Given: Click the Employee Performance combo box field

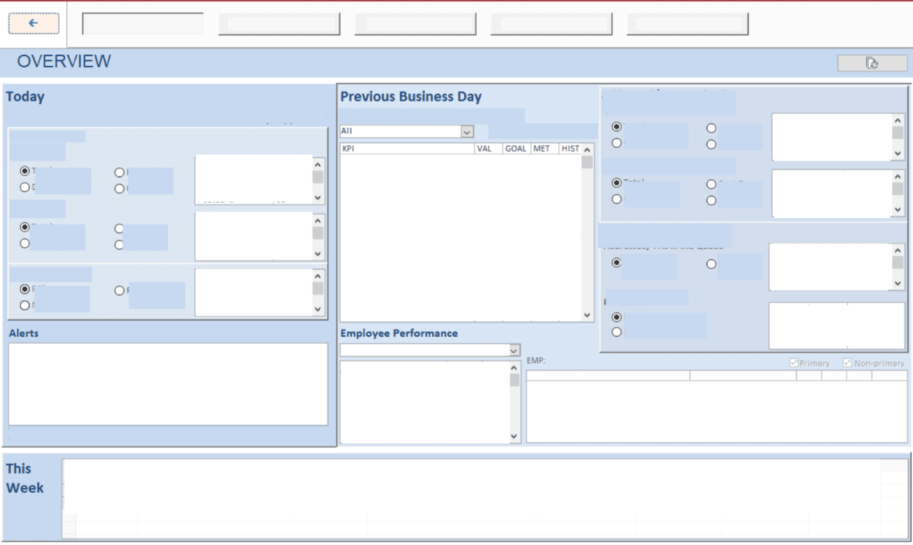Looking at the screenshot, I should [425, 350].
